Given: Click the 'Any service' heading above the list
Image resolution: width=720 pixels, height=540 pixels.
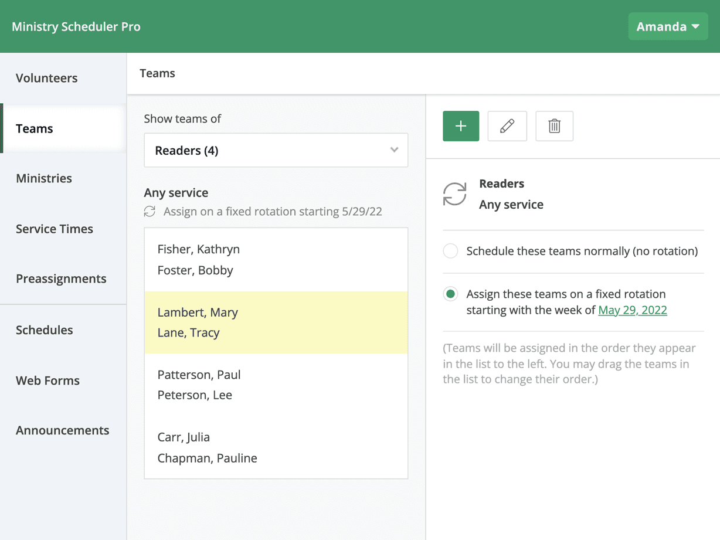Looking at the screenshot, I should tap(176, 193).
